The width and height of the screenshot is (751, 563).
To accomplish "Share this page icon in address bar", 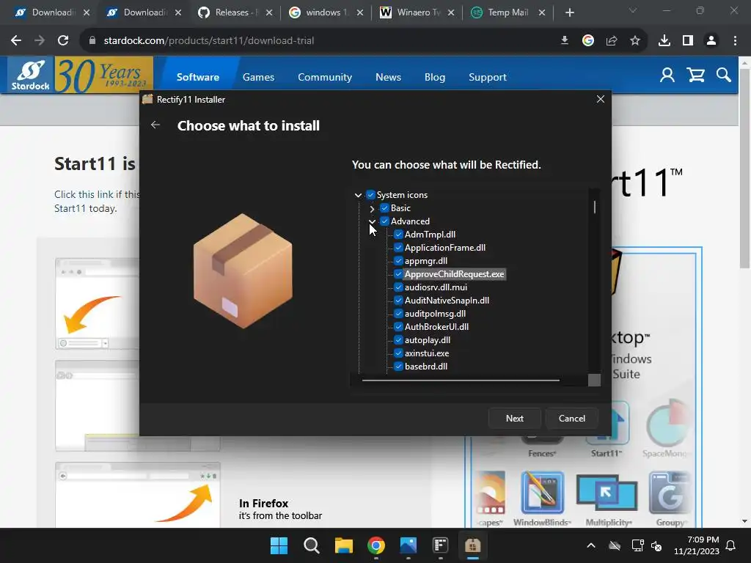I will (612, 41).
